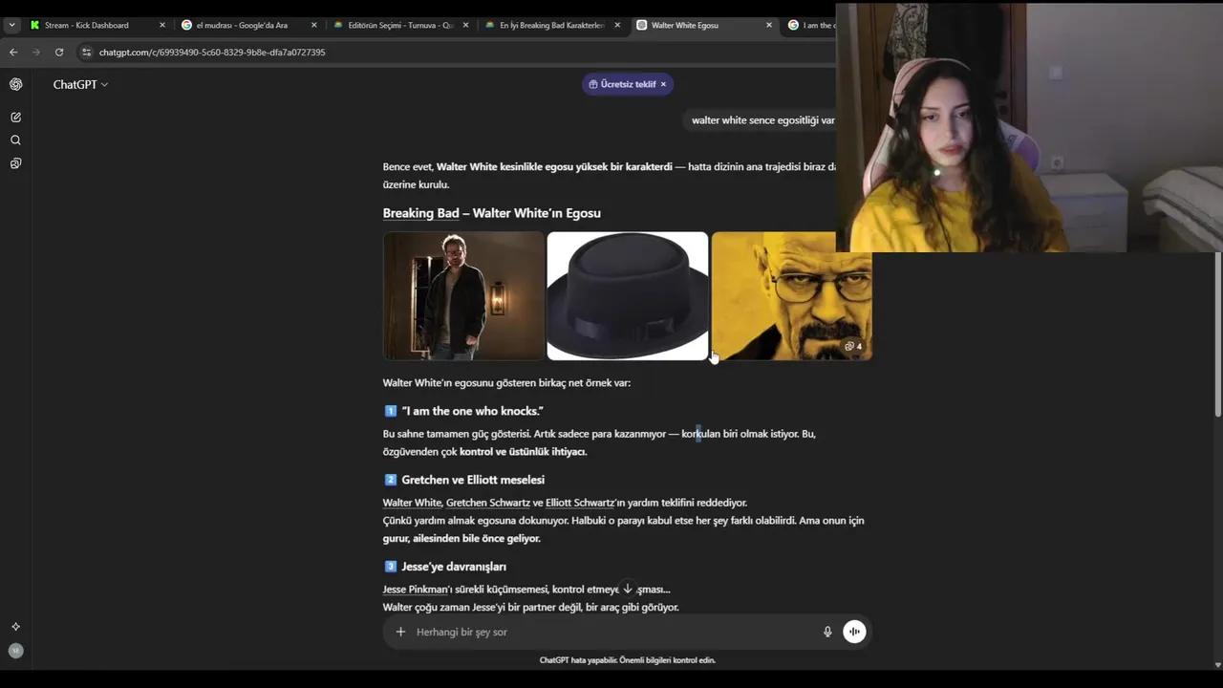Click the scroll-to-bottom arrow button
Image resolution: width=1223 pixels, height=688 pixels.
(628, 589)
